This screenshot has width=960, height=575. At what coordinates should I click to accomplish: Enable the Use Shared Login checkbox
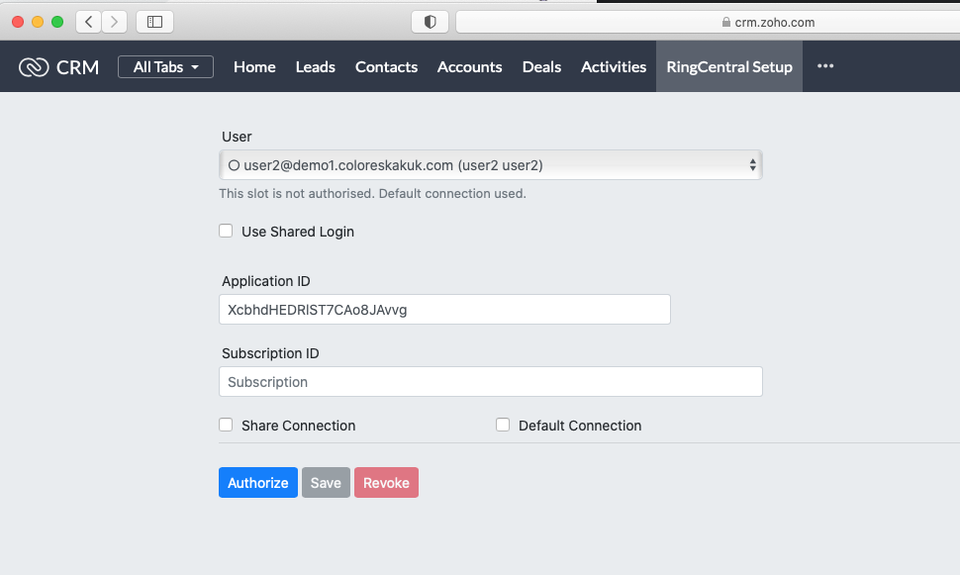pyautogui.click(x=227, y=231)
